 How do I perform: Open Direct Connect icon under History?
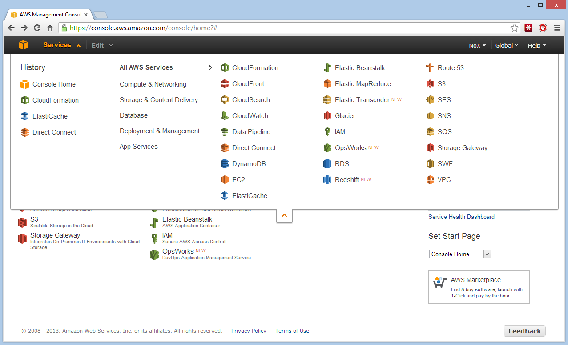tap(25, 132)
